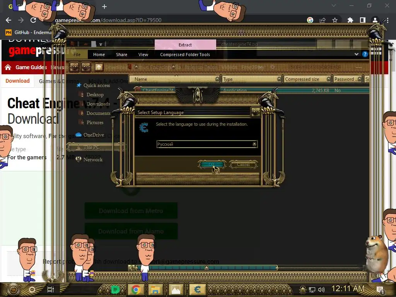The height and width of the screenshot is (297, 396).
Task: Click gamepressure Home icon in red bar
Action: pyautogui.click(x=8, y=67)
